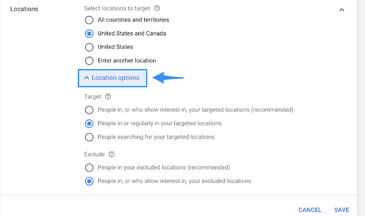365x216 pixels.
Task: Click help icon next to Select locations to target
Action: pyautogui.click(x=157, y=8)
